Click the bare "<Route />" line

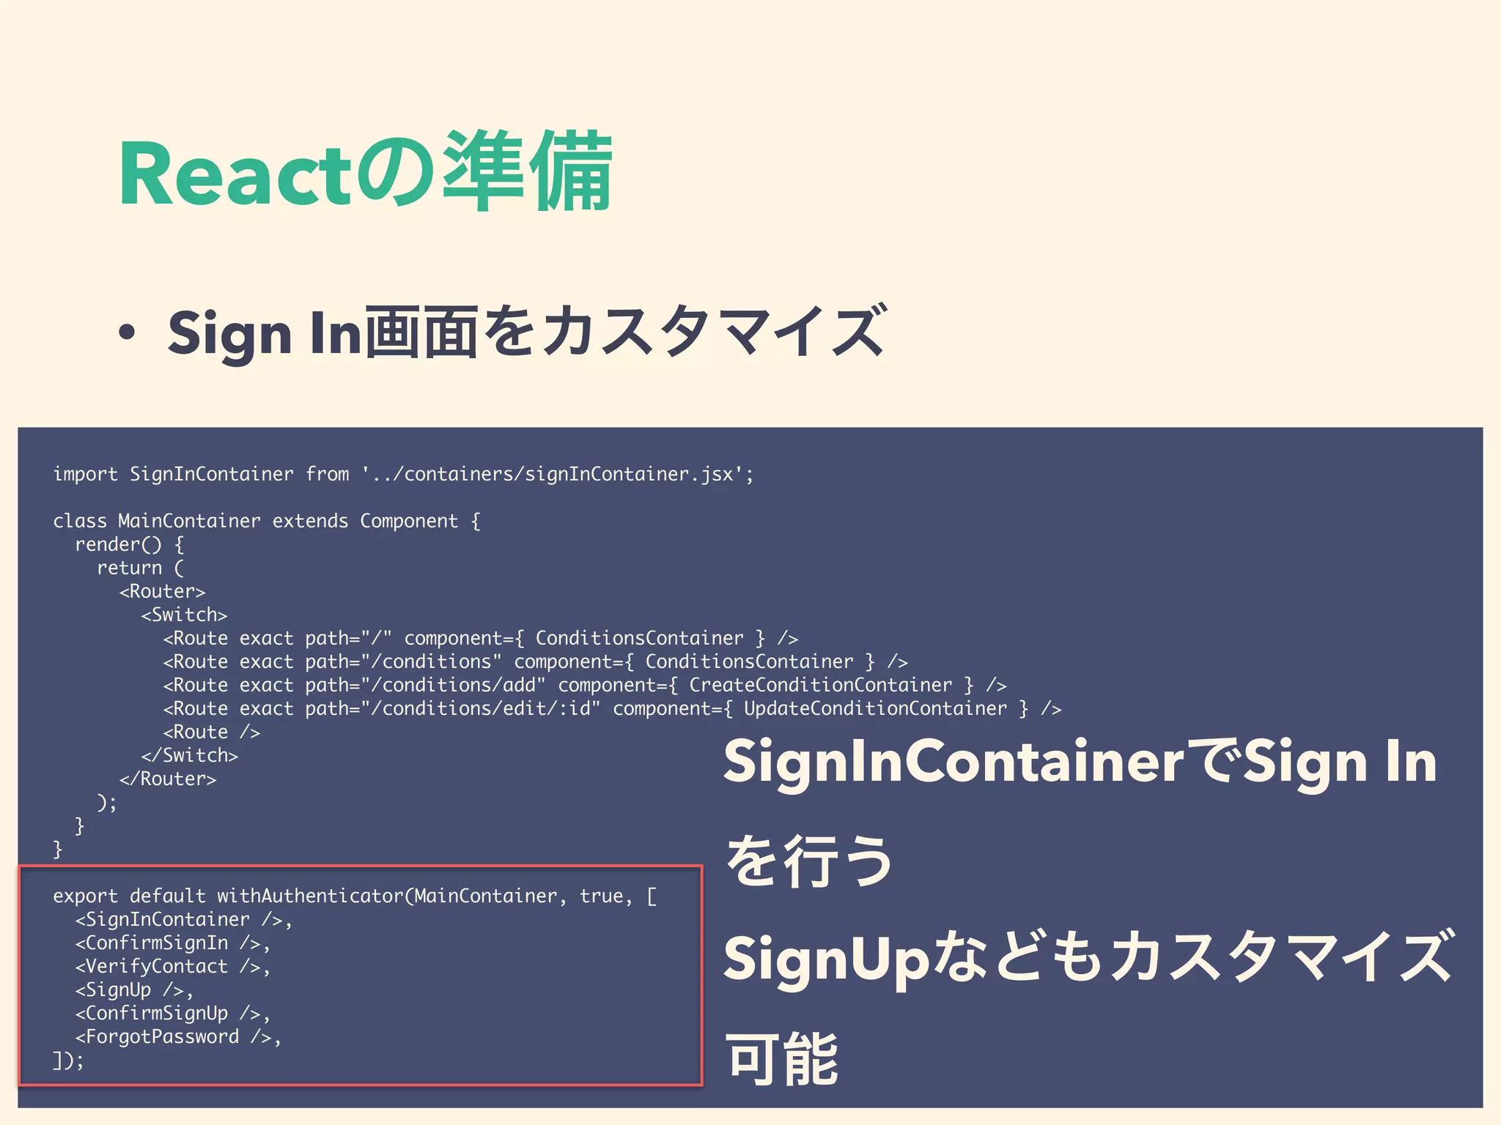tap(212, 732)
